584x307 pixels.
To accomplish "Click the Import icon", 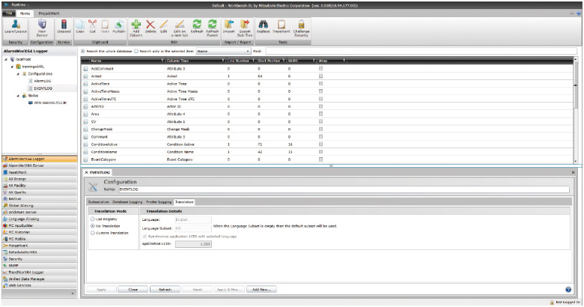I will (228, 25).
